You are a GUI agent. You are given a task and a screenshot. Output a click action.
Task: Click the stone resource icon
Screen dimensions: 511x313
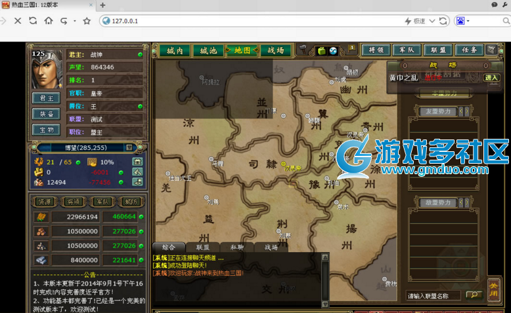pos(41,246)
